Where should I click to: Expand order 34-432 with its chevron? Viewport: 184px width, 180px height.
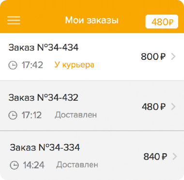[173, 107]
